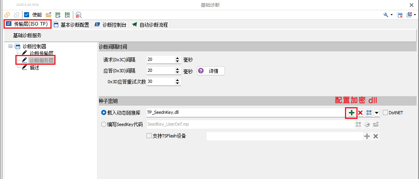Viewport: 419px width, 179px height.
Task: Click the blue wrench settings icon
Action: (x=386, y=15)
